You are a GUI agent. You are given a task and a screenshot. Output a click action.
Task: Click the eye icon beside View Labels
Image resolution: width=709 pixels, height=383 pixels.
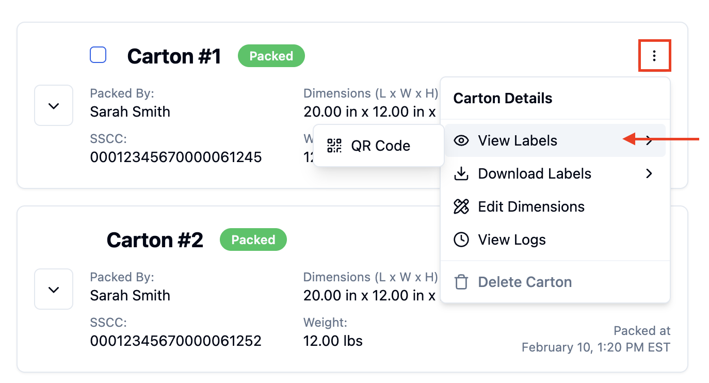point(461,140)
